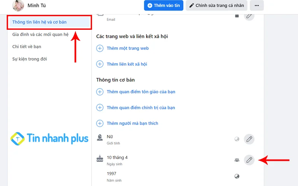Click plus icon for Thêm liên kết xã hội

100,64
